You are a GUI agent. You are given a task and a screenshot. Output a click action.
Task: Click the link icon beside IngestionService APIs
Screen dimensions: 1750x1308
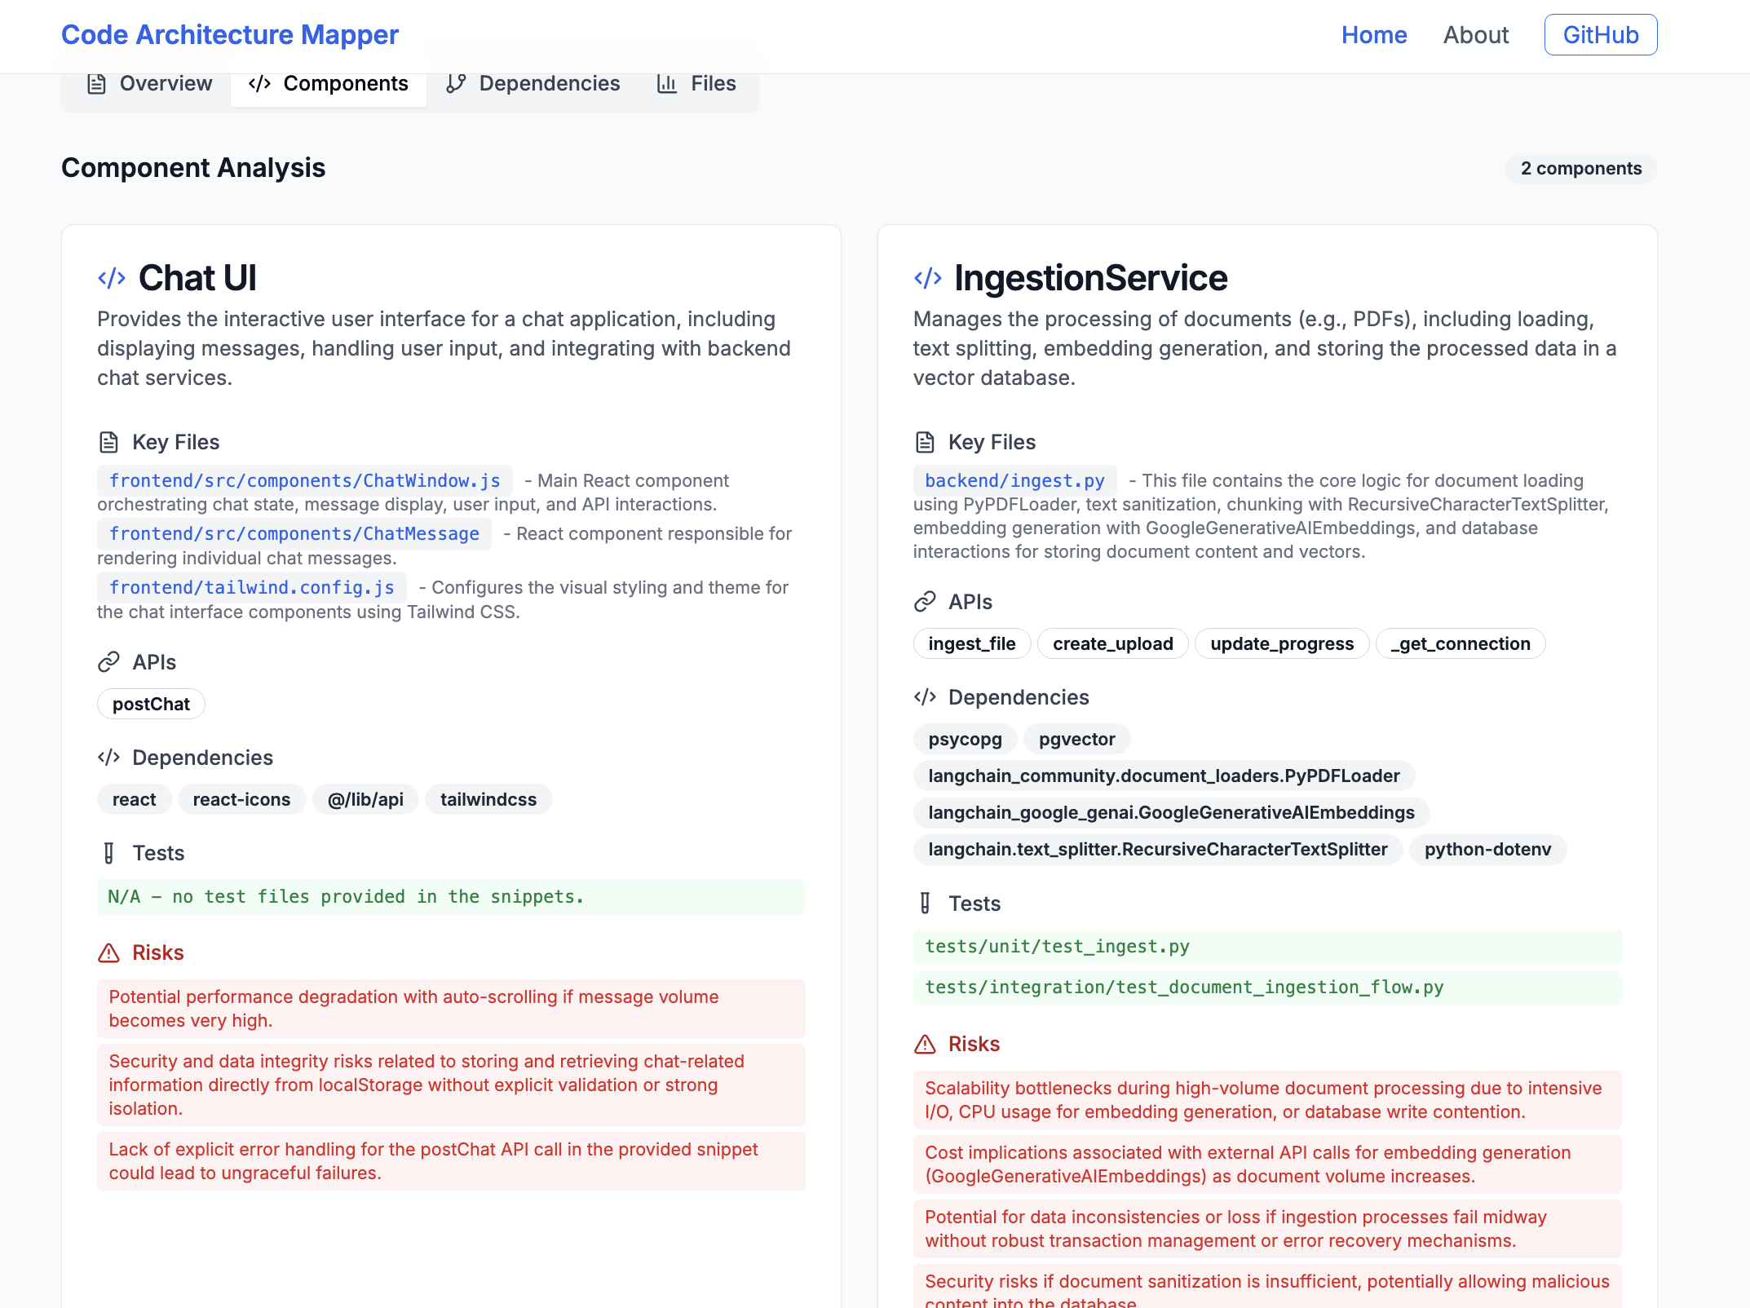pos(925,602)
